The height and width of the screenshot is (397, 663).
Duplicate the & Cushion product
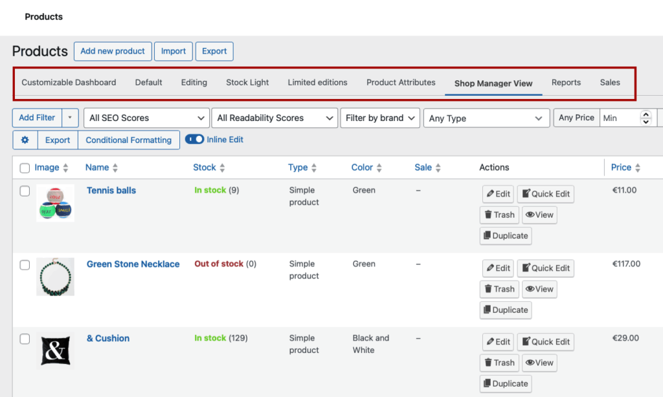coord(505,383)
